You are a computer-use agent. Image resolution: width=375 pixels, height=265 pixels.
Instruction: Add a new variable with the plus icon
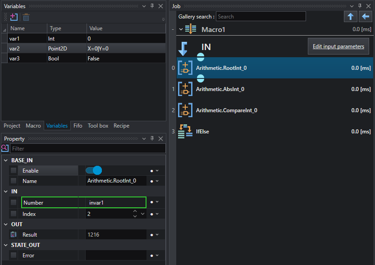tap(14, 17)
